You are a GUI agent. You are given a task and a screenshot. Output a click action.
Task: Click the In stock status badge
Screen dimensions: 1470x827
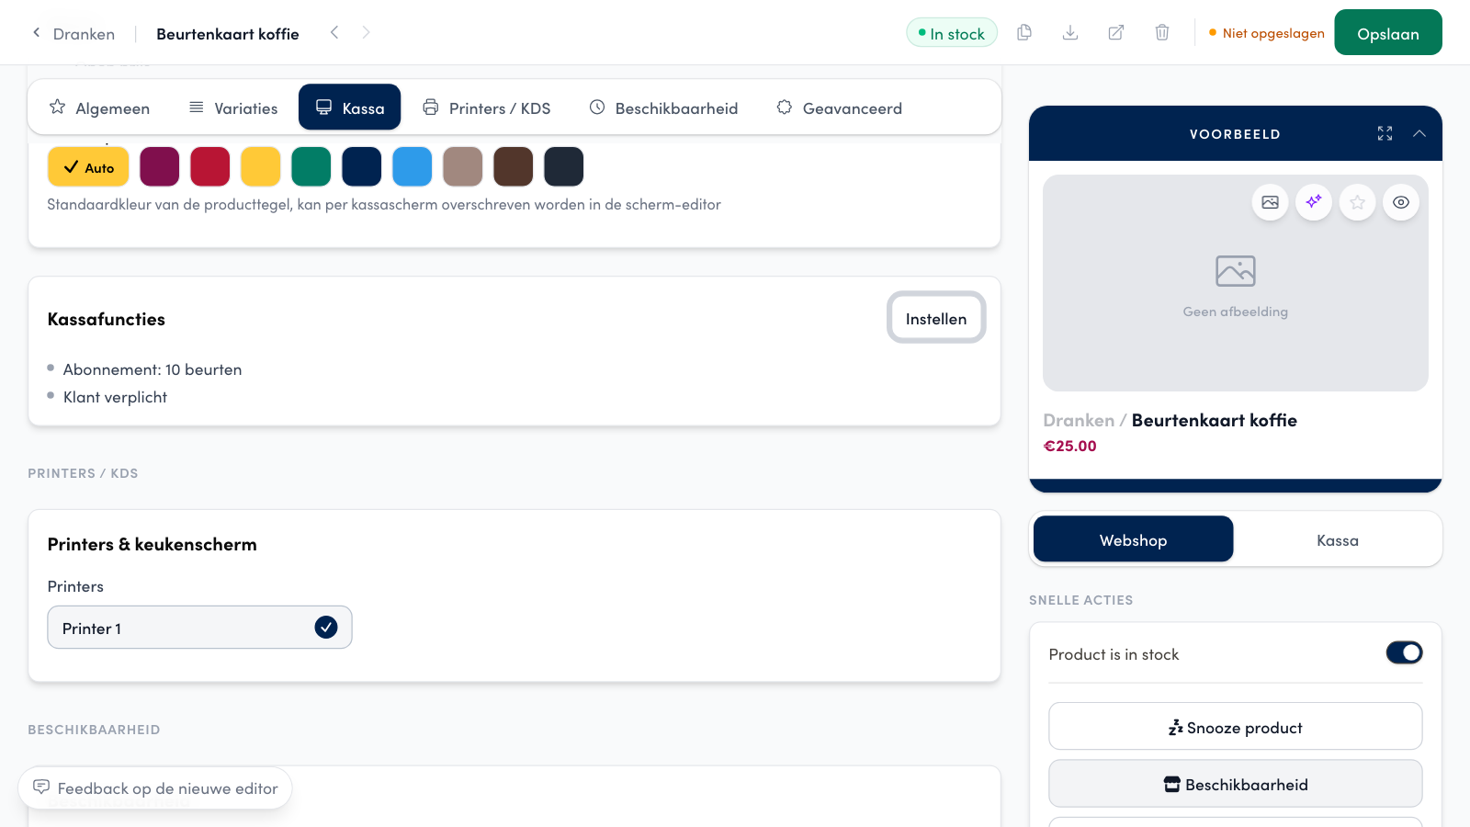952,33
